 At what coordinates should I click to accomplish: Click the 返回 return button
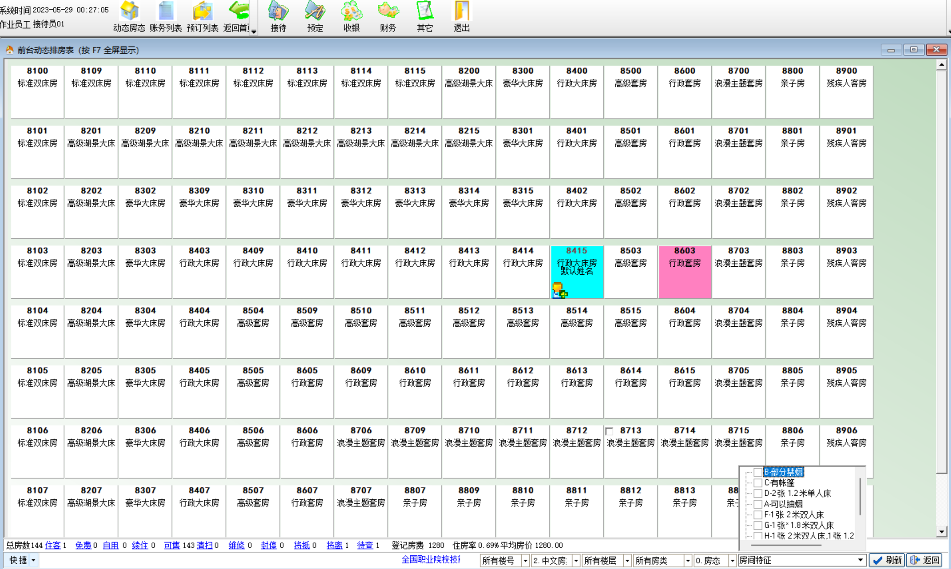(924, 561)
